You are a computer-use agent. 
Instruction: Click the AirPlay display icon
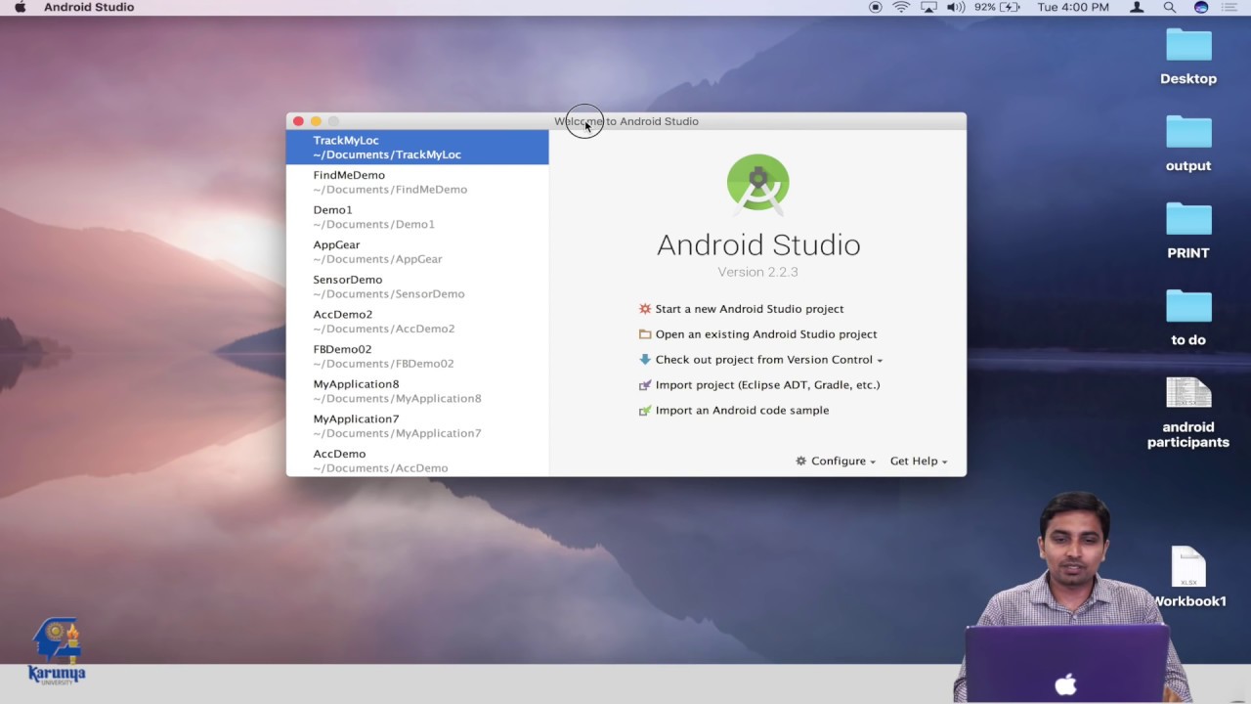tap(928, 8)
